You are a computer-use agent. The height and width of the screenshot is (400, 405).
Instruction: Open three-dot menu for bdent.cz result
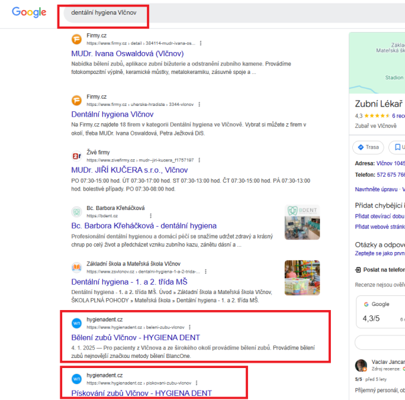[151, 216]
